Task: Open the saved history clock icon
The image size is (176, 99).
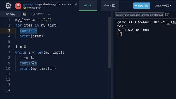Action: pyautogui.click(x=33, y=14)
